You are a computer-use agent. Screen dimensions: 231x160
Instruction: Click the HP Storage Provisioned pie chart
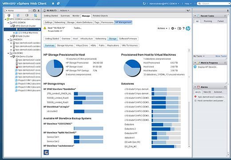[x=54, y=68]
